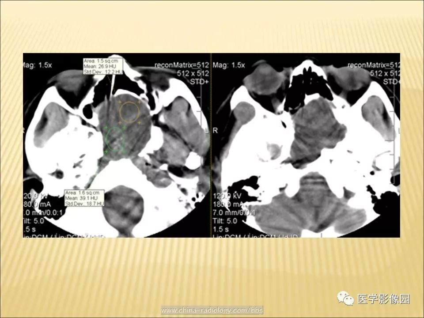This screenshot has width=424, height=318.
Task: Click the www.china-radiology.com/bbs link
Action: coord(212,310)
